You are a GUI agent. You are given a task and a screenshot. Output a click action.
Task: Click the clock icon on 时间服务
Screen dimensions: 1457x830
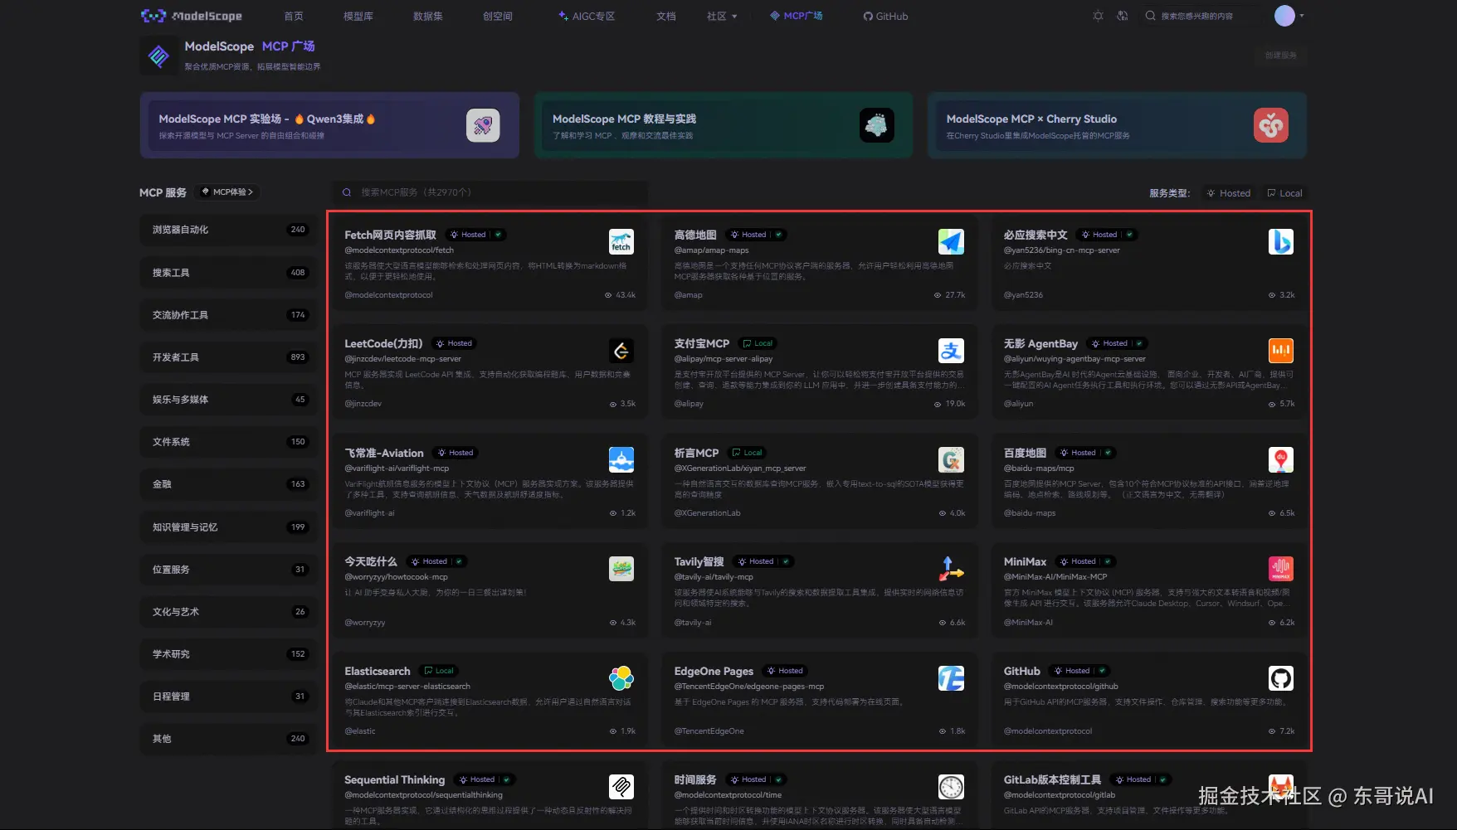pyautogui.click(x=951, y=787)
